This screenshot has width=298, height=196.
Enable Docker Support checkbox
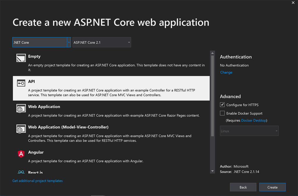coord(222,113)
